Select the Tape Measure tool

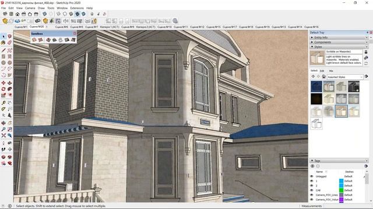[3, 103]
